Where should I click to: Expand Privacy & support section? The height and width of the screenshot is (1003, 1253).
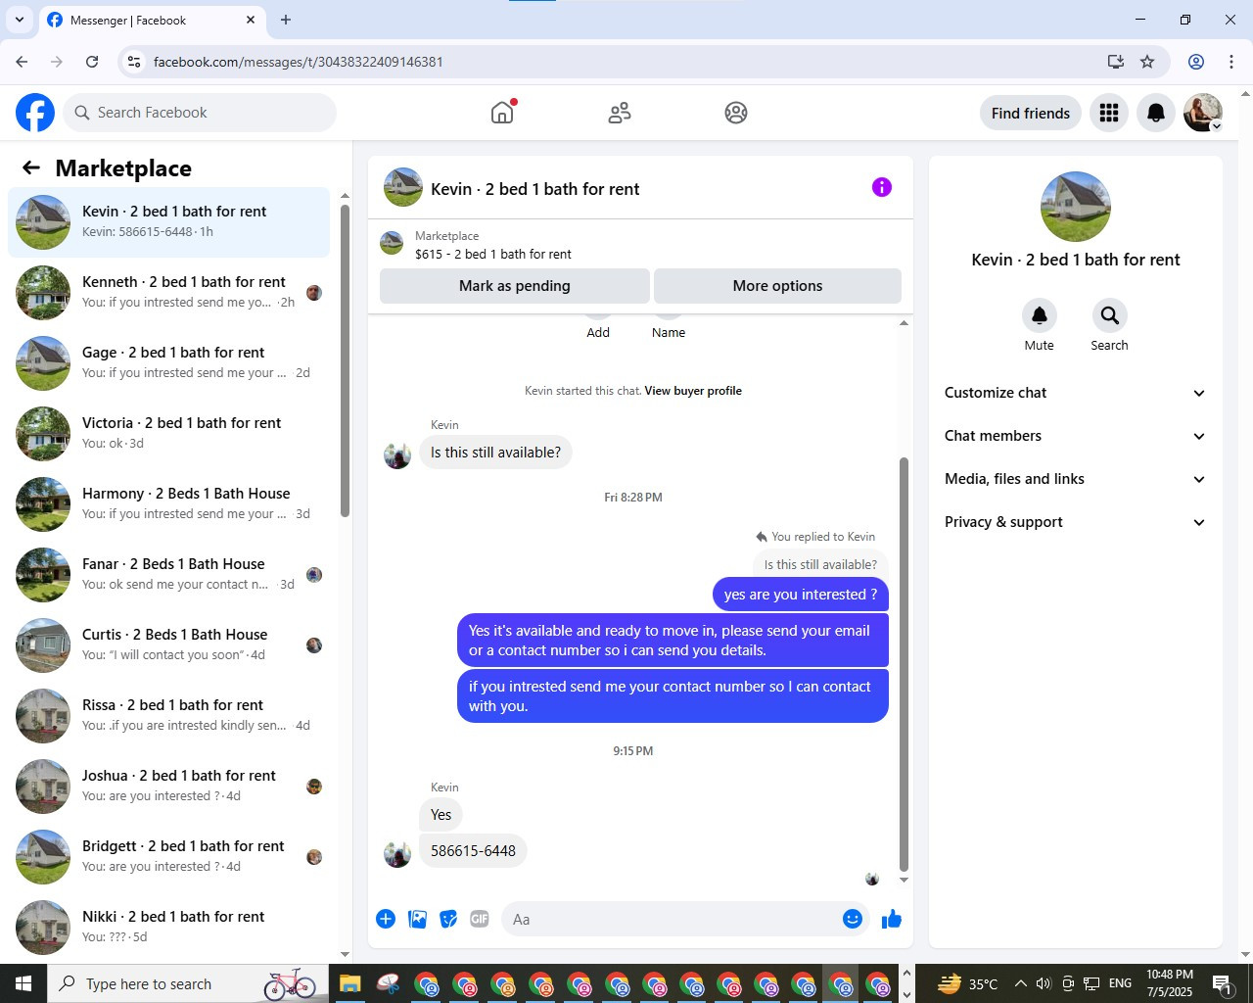click(1075, 522)
